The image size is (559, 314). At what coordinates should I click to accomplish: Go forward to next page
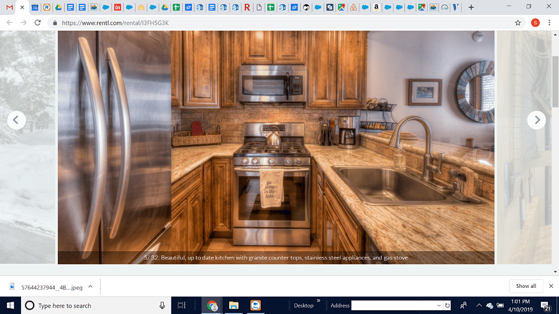pos(24,23)
